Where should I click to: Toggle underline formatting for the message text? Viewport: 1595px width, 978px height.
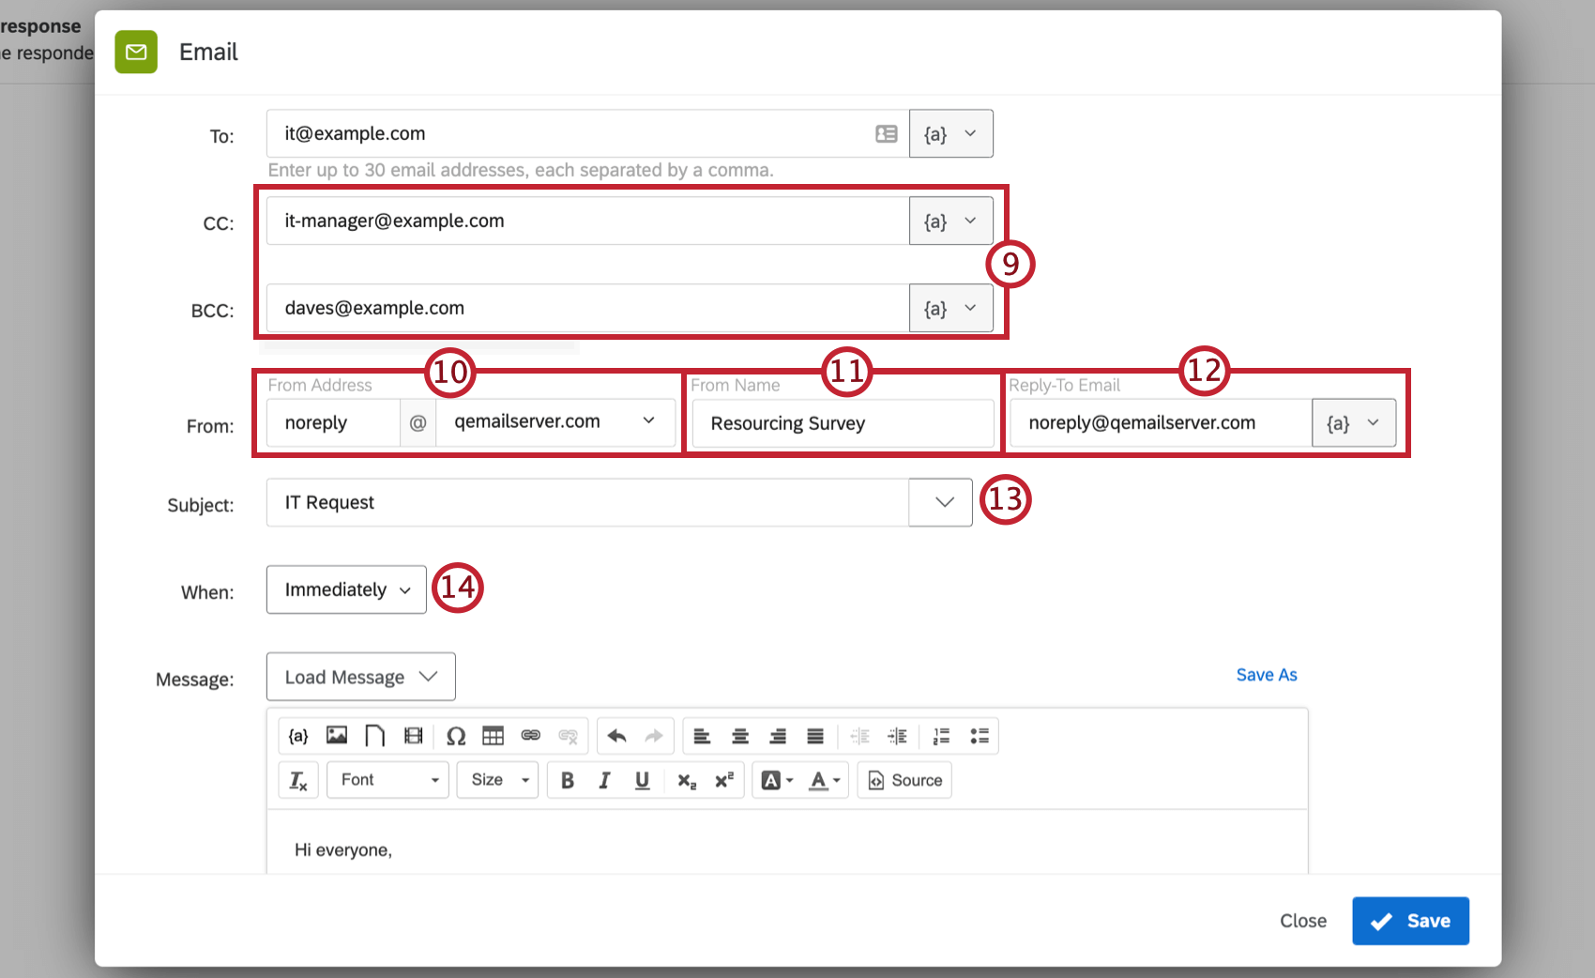click(x=642, y=779)
